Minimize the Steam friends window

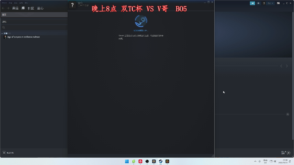pyautogui.click(x=205, y=2)
